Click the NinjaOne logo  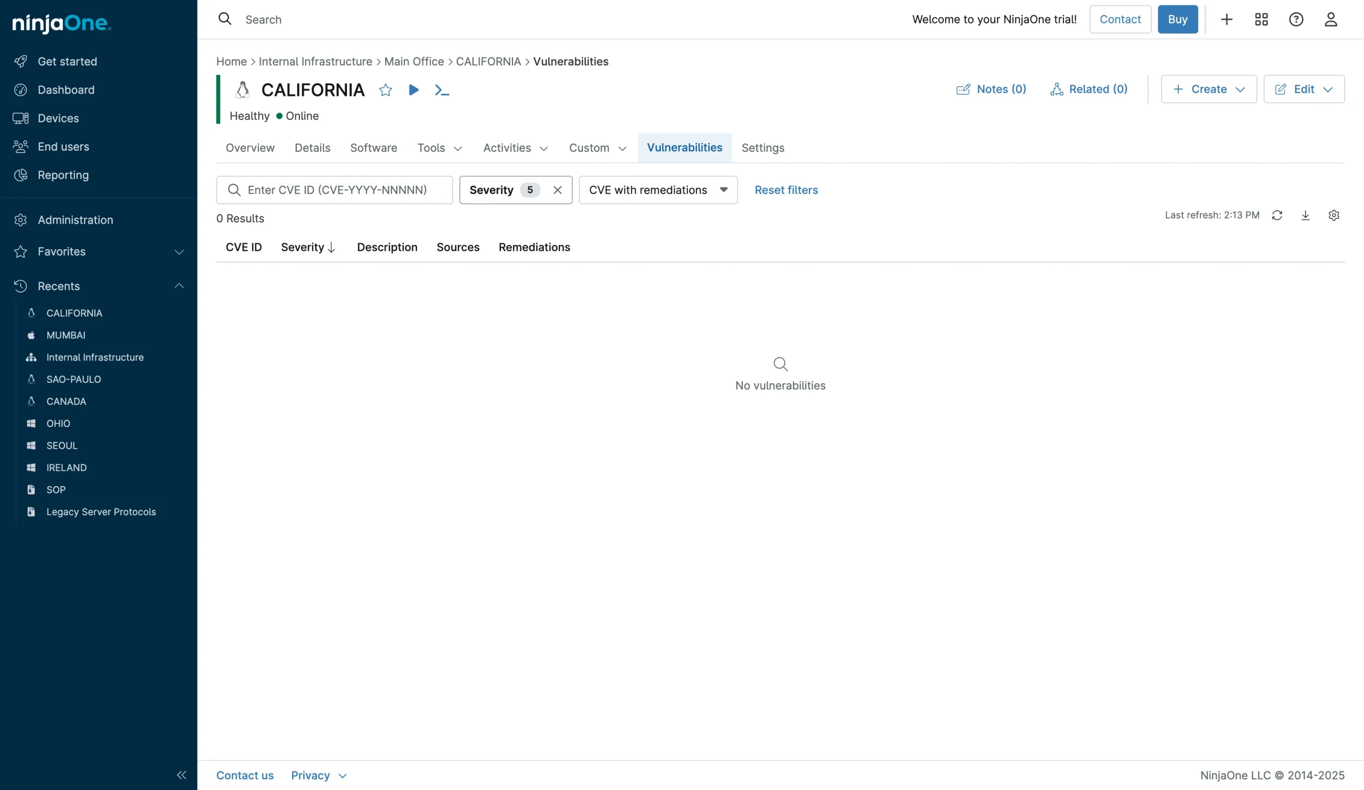point(62,23)
